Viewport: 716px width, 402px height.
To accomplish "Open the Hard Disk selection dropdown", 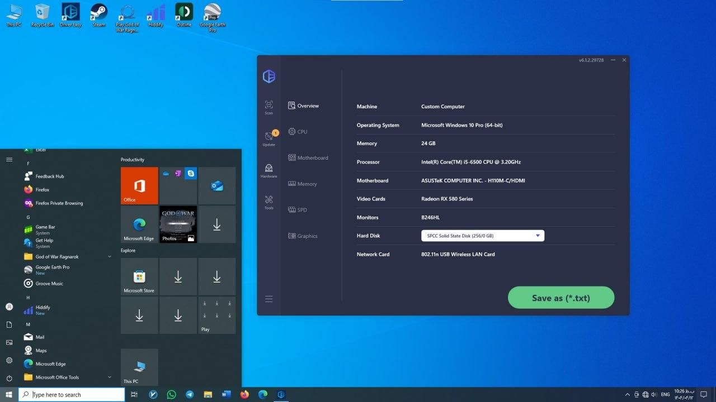I will point(483,236).
